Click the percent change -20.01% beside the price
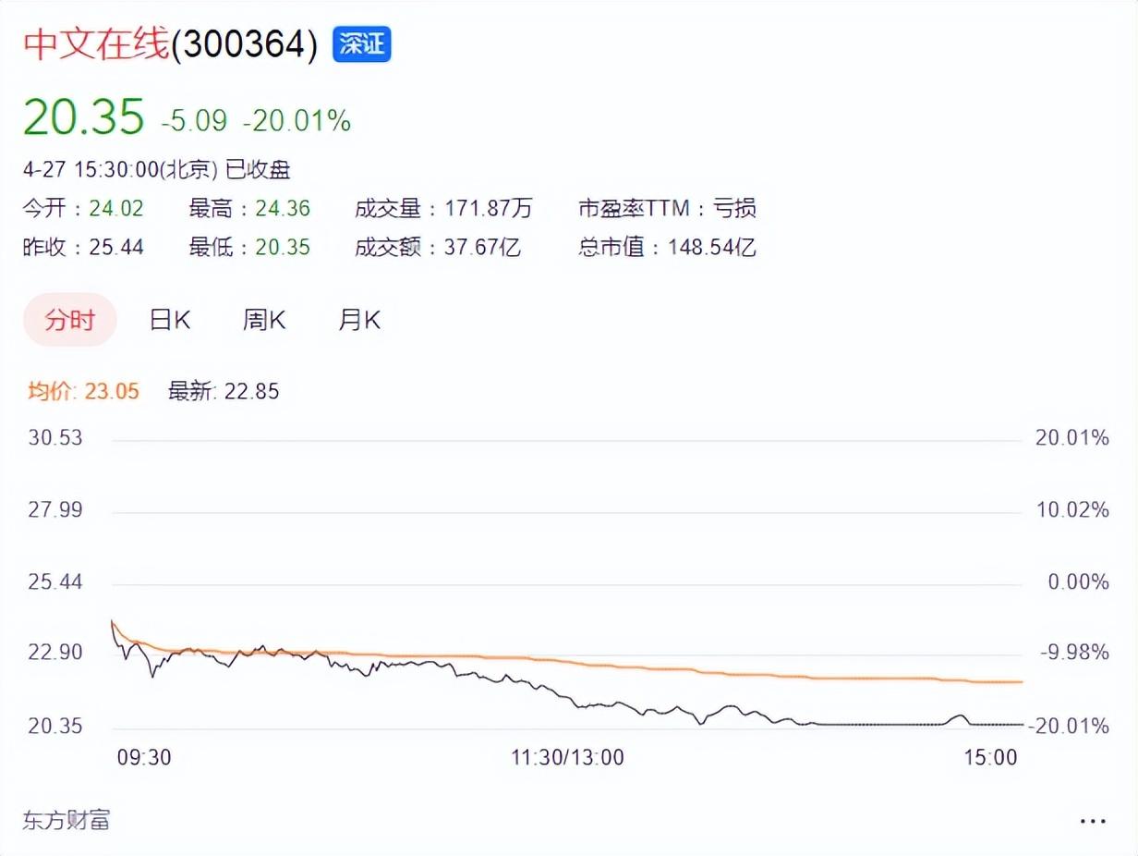 click(x=297, y=120)
